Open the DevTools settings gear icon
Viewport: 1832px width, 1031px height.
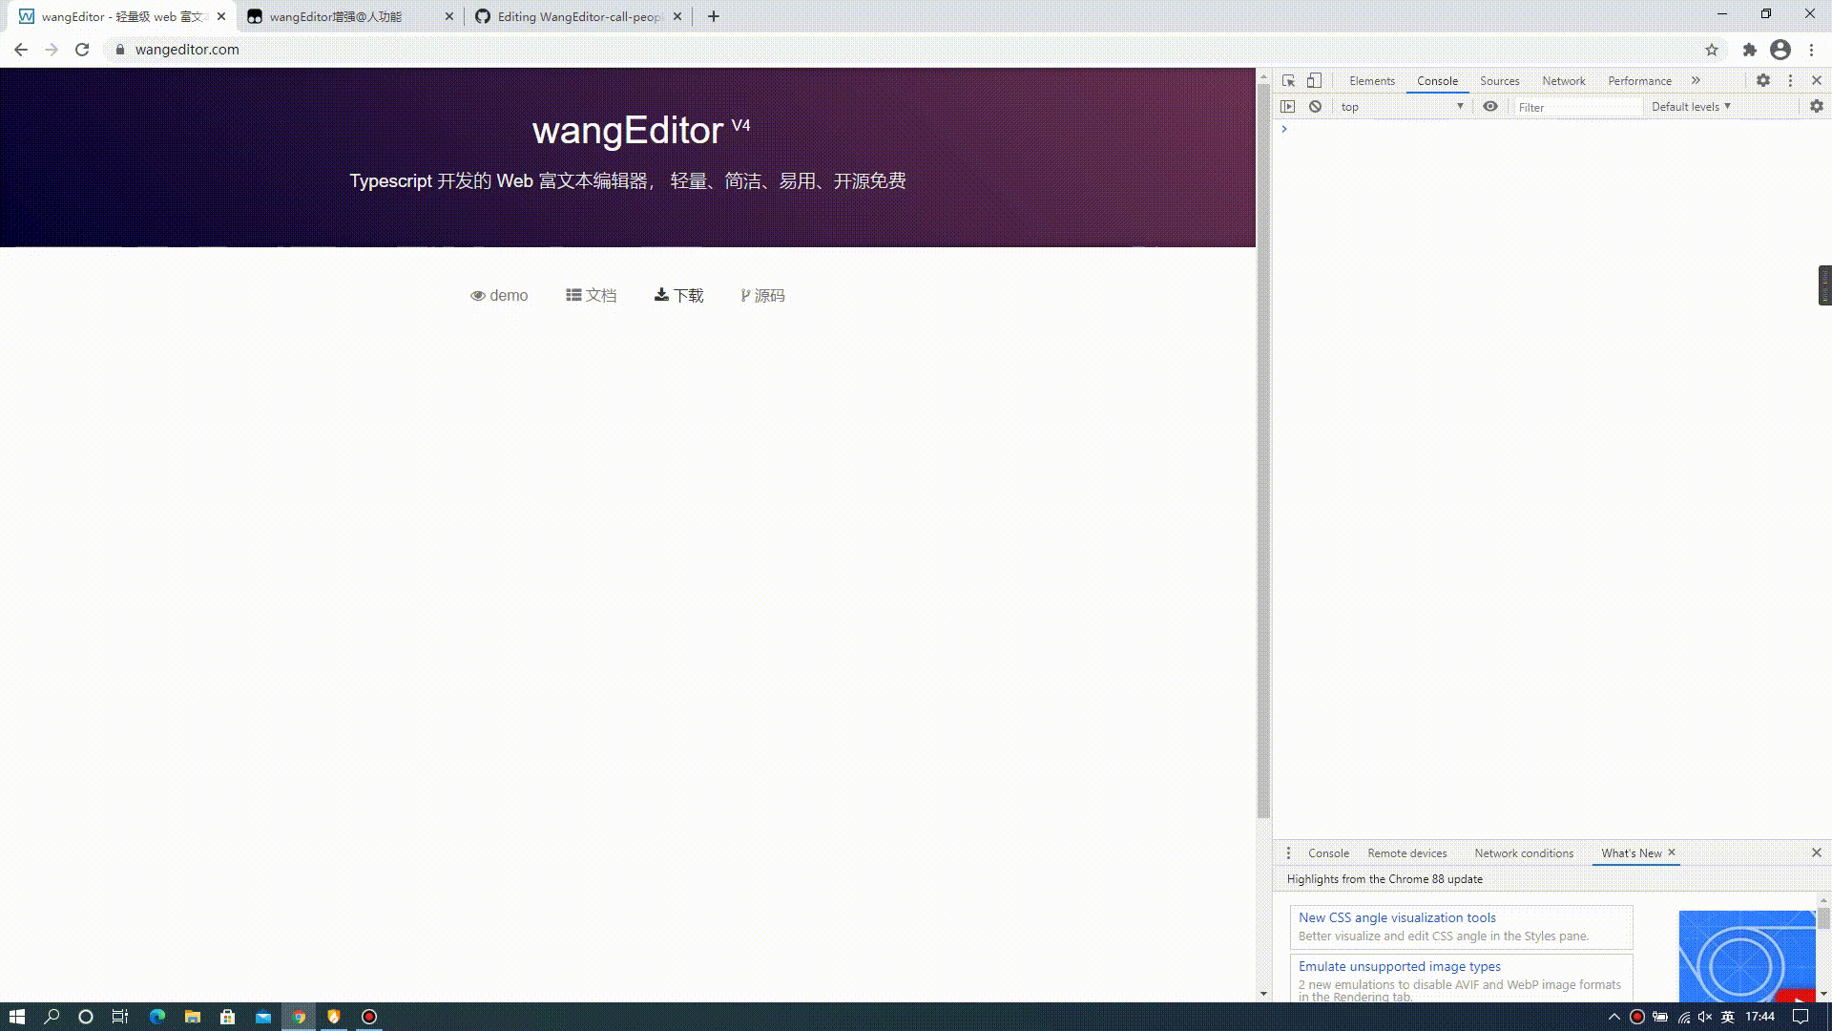coord(1762,80)
